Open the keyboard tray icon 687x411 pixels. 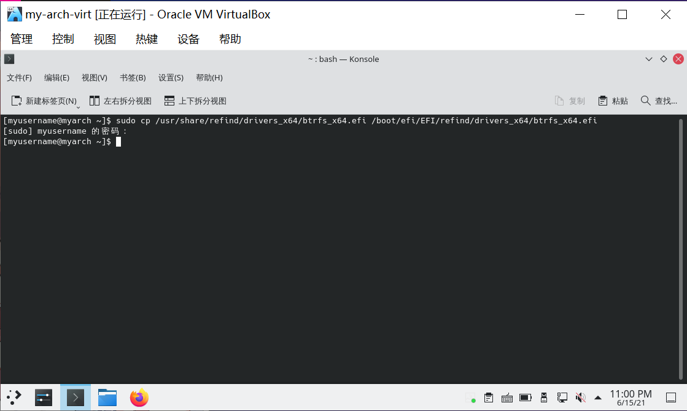click(507, 398)
